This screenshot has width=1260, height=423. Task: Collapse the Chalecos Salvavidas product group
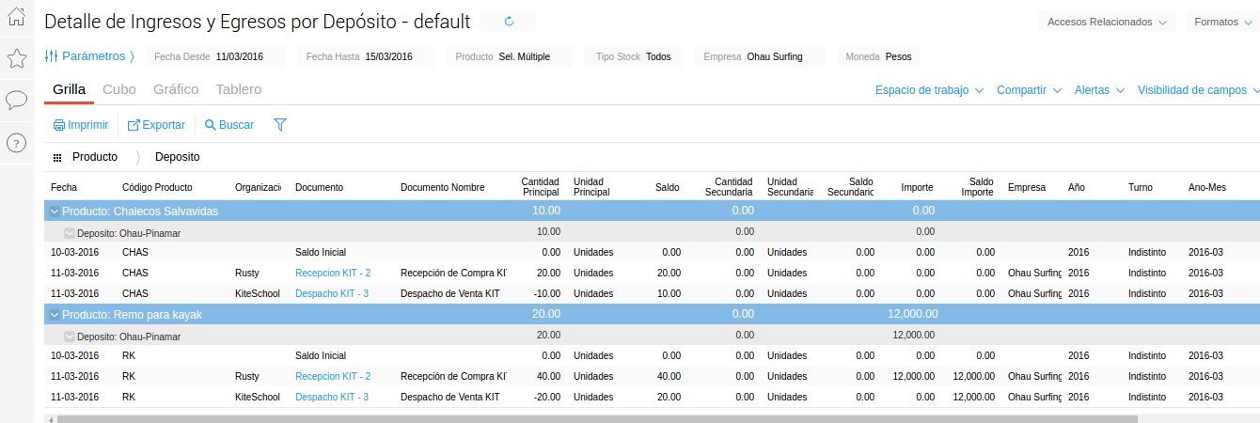coord(55,211)
